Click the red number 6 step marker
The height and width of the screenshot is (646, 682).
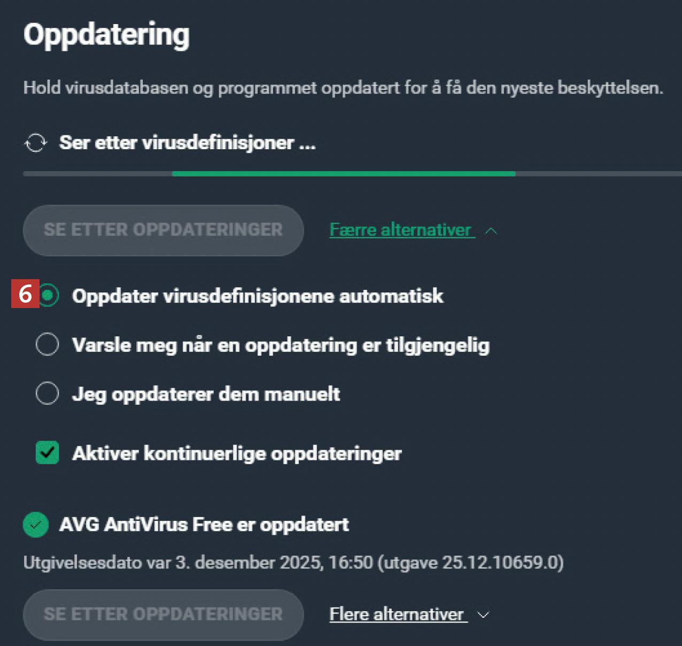tap(25, 294)
